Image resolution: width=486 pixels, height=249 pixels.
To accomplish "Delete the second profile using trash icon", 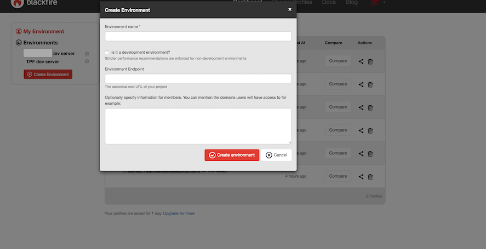I will (370, 84).
